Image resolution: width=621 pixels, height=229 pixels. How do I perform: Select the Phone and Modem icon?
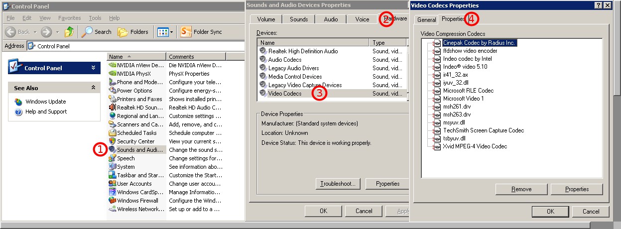[x=113, y=82]
